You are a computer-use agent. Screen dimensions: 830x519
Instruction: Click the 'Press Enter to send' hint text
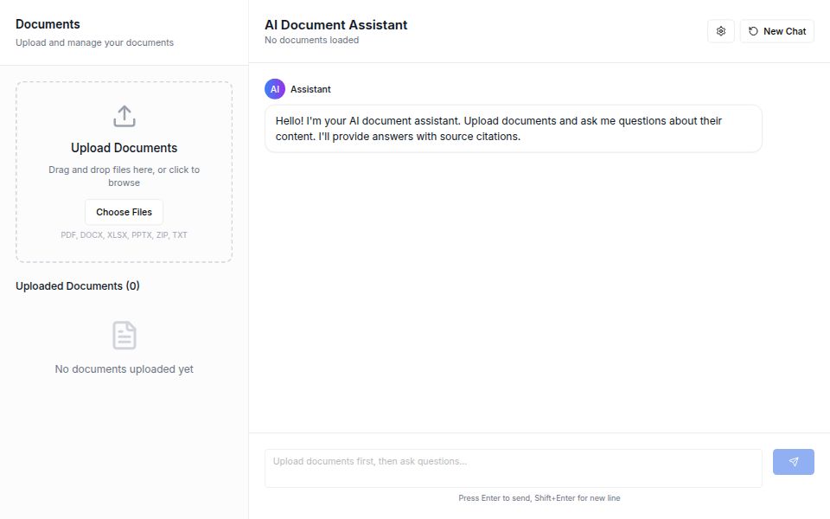tap(540, 497)
